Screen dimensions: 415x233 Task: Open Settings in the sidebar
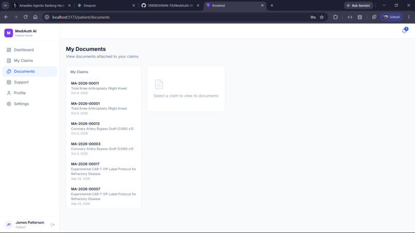(x=29, y=104)
